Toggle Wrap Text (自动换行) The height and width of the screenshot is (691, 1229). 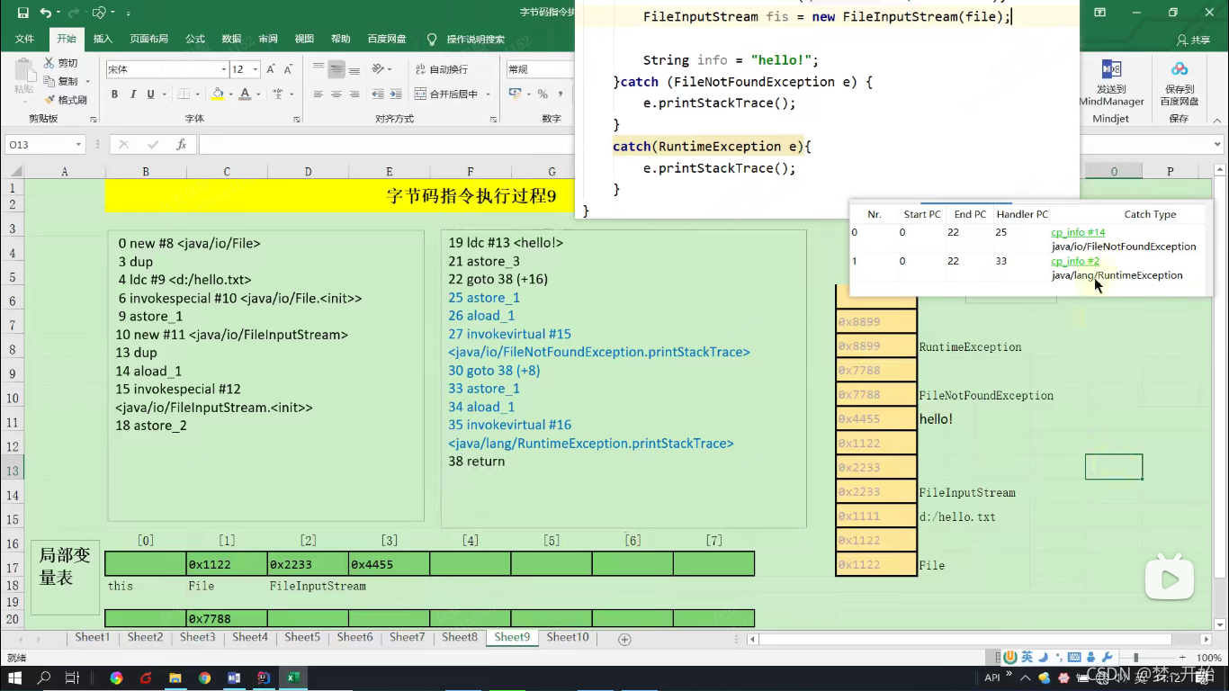coord(441,69)
